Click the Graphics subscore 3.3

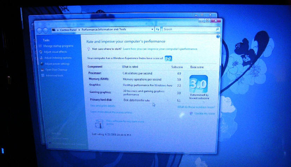(x=179, y=86)
